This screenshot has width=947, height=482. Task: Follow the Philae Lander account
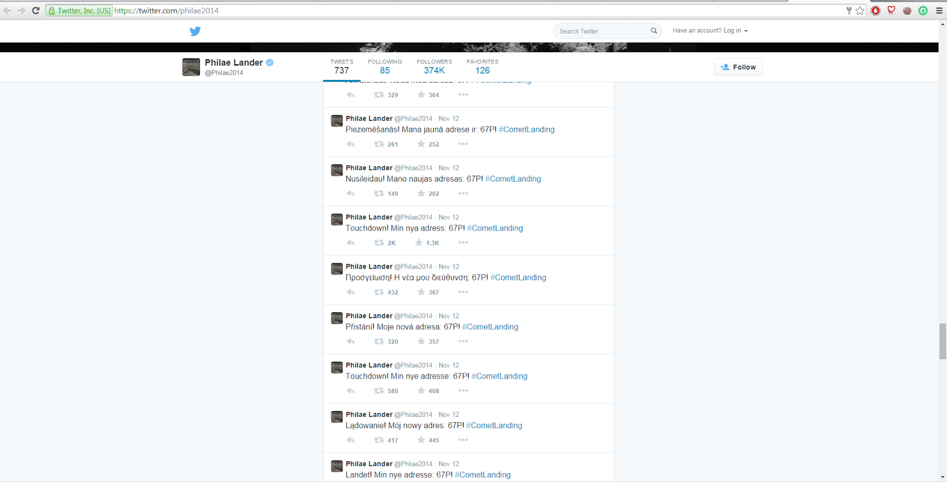(738, 67)
